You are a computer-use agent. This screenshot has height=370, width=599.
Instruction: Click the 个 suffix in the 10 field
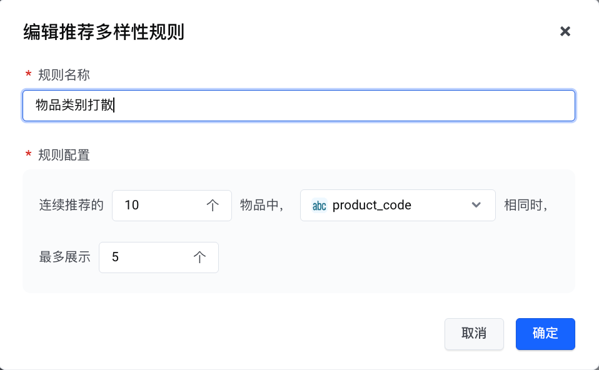point(213,205)
